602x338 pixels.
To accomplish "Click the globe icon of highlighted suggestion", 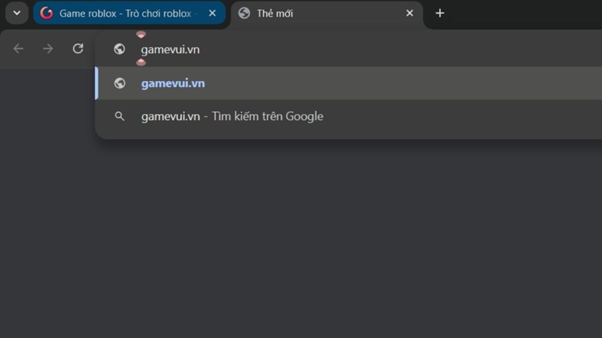I will pyautogui.click(x=120, y=83).
